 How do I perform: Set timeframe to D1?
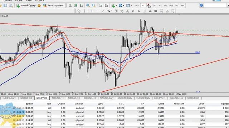[154, 6]
